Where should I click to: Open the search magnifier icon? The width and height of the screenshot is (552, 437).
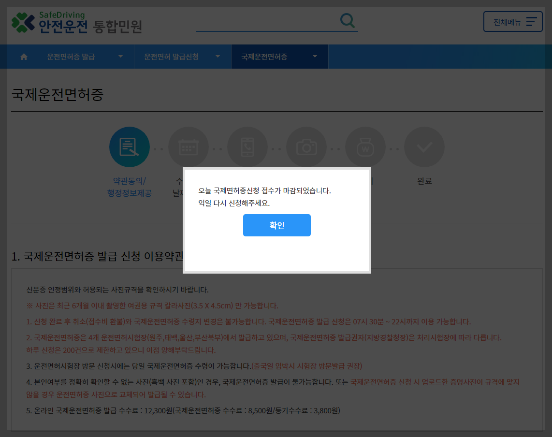[348, 21]
